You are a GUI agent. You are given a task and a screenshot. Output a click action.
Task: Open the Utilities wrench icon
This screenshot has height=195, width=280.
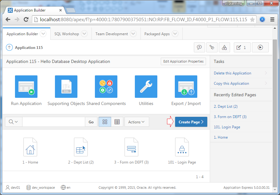(x=146, y=87)
